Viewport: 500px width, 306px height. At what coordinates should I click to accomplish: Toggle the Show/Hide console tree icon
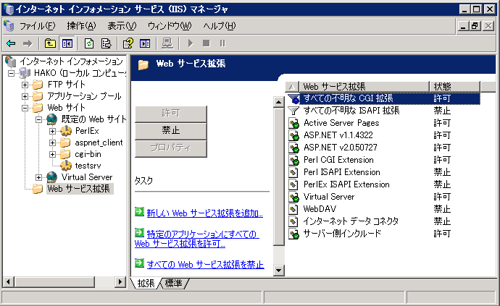tap(67, 43)
